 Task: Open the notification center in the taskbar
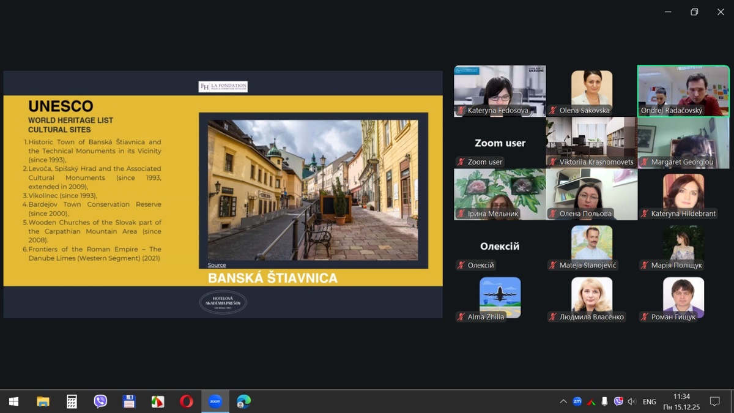coord(714,401)
